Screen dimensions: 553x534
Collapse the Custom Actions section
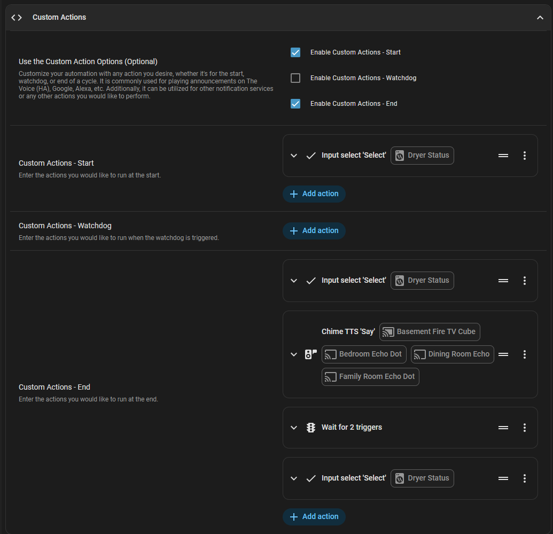click(x=540, y=18)
